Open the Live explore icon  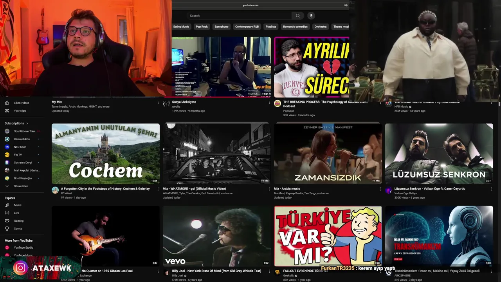pos(7,213)
